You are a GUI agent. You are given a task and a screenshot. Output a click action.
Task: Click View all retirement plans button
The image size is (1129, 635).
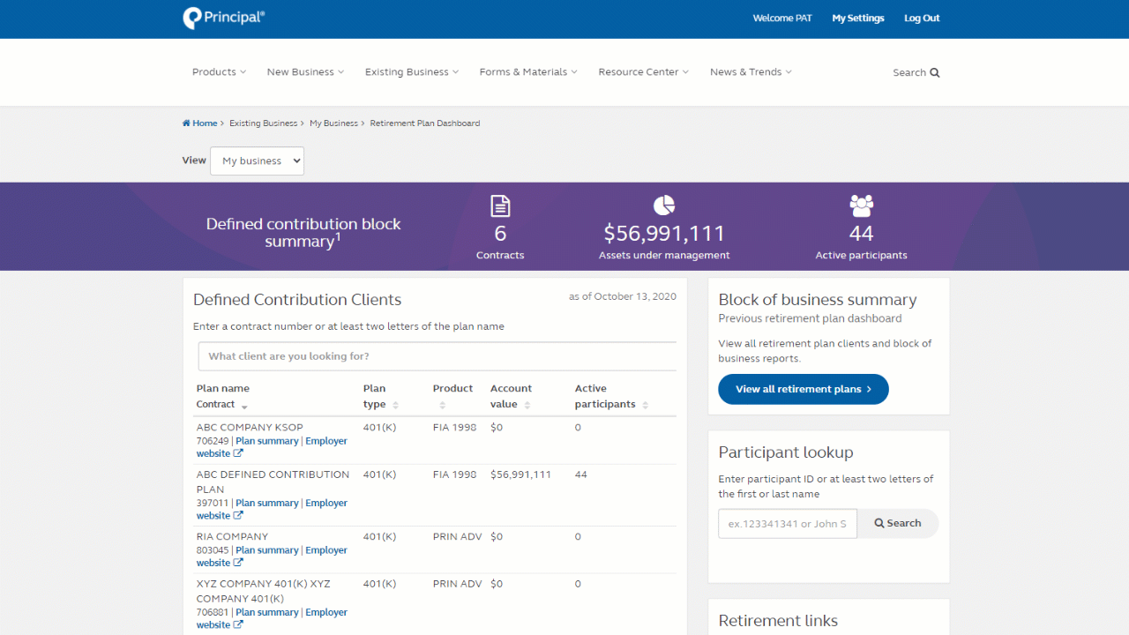803,389
